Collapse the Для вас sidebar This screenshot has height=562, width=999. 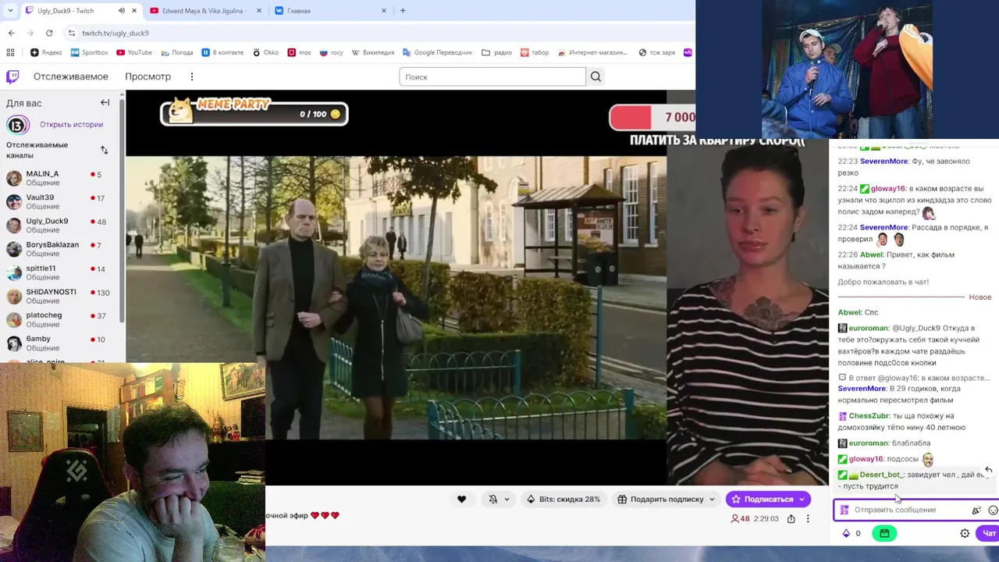click(x=105, y=102)
